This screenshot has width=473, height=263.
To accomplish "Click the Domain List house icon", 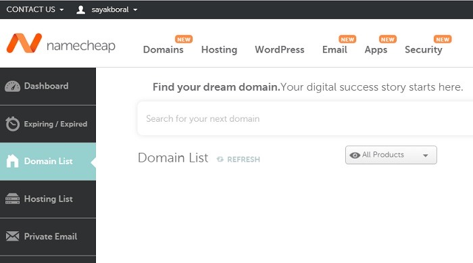I will 12,161.
